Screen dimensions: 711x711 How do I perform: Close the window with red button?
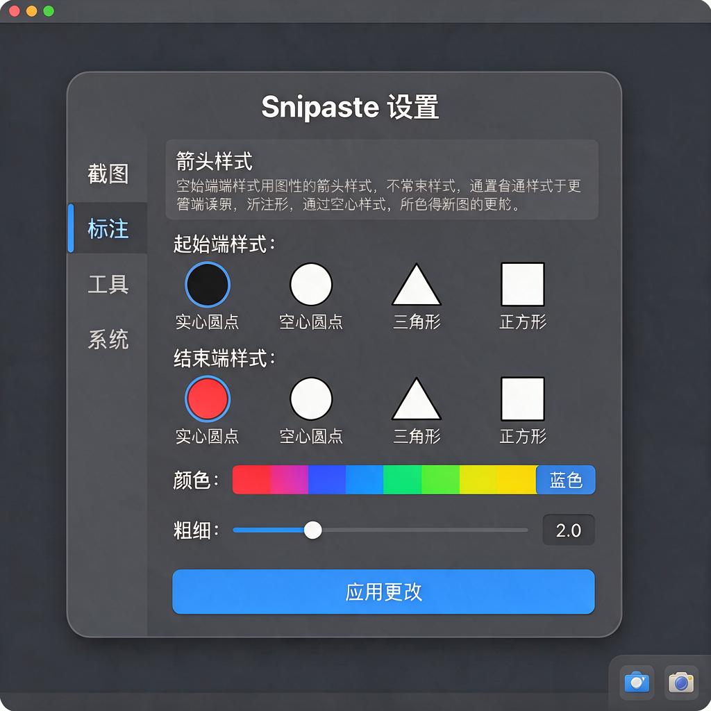[15, 11]
